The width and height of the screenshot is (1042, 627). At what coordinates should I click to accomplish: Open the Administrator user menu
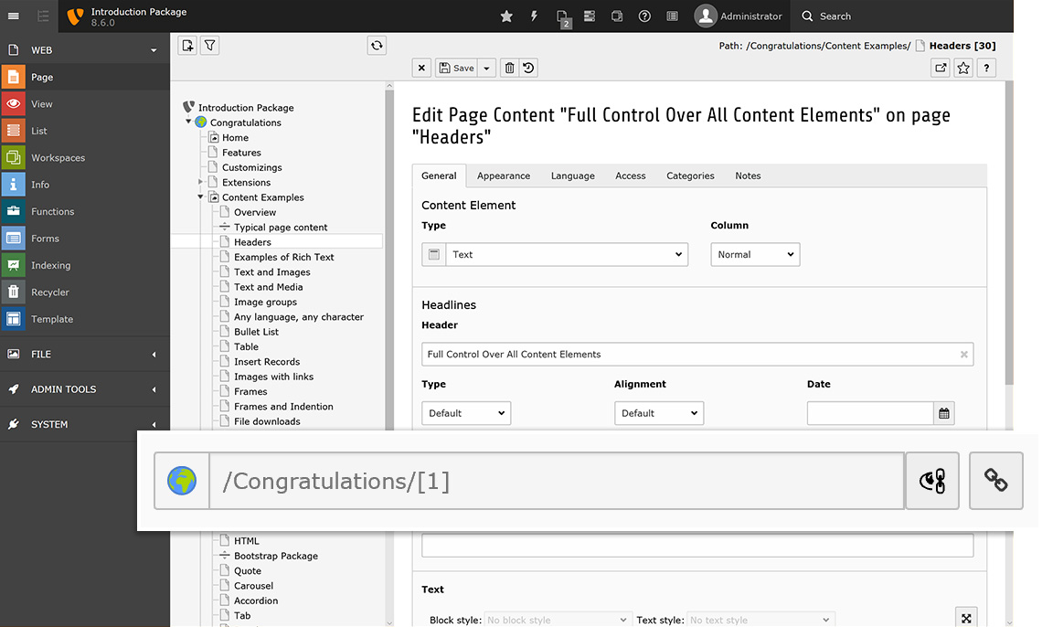click(x=739, y=16)
